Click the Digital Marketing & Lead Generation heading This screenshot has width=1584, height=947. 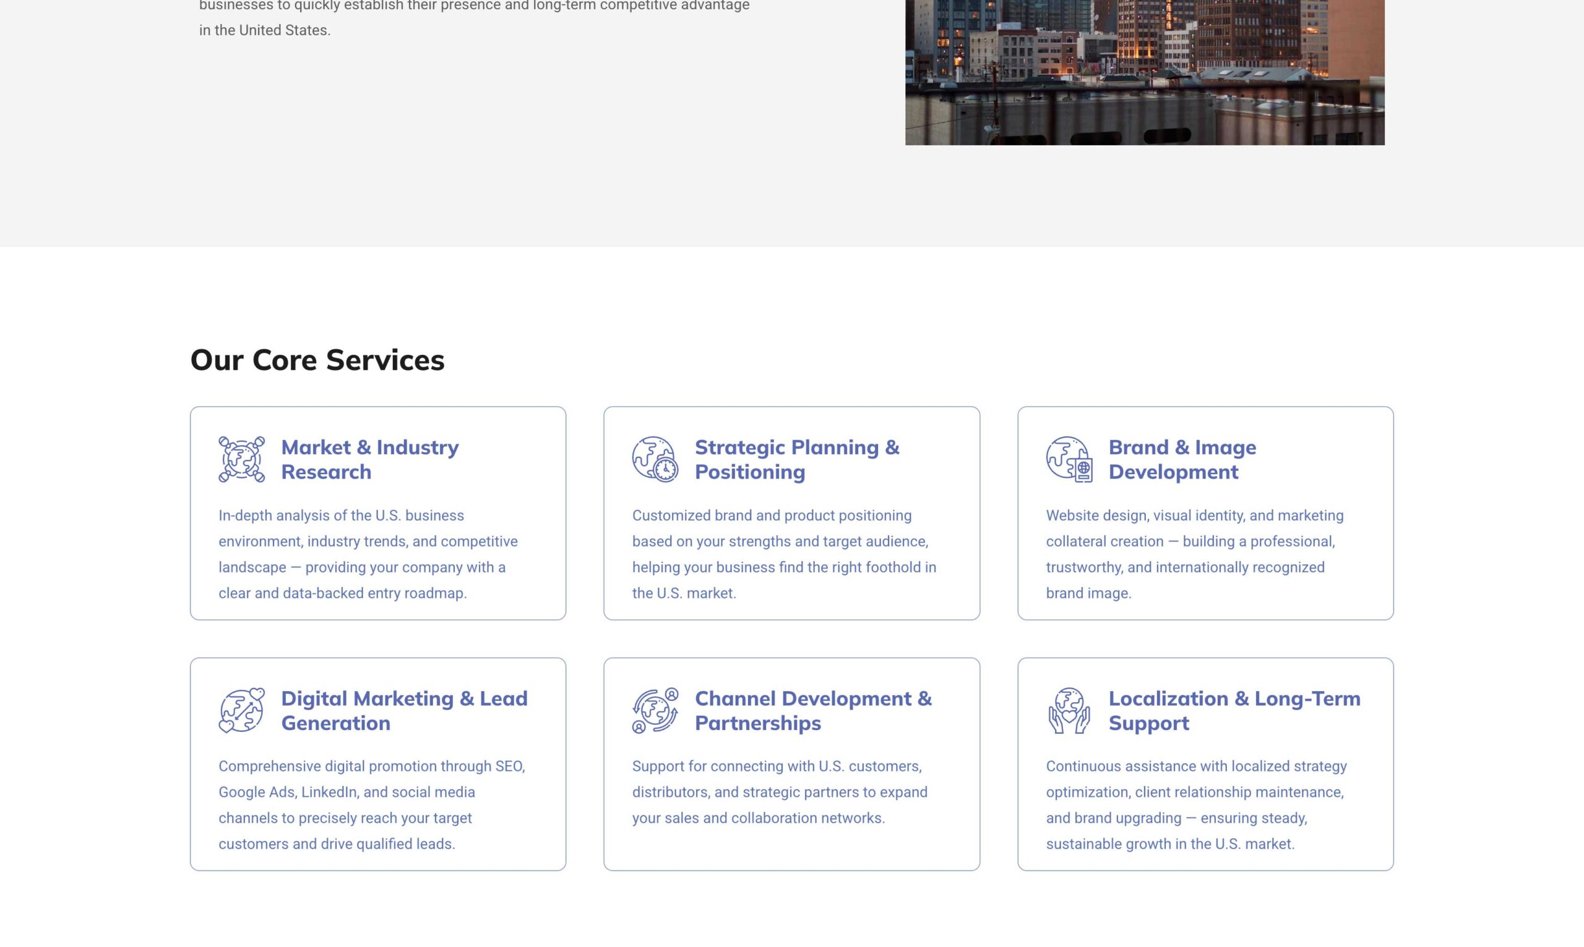(403, 710)
